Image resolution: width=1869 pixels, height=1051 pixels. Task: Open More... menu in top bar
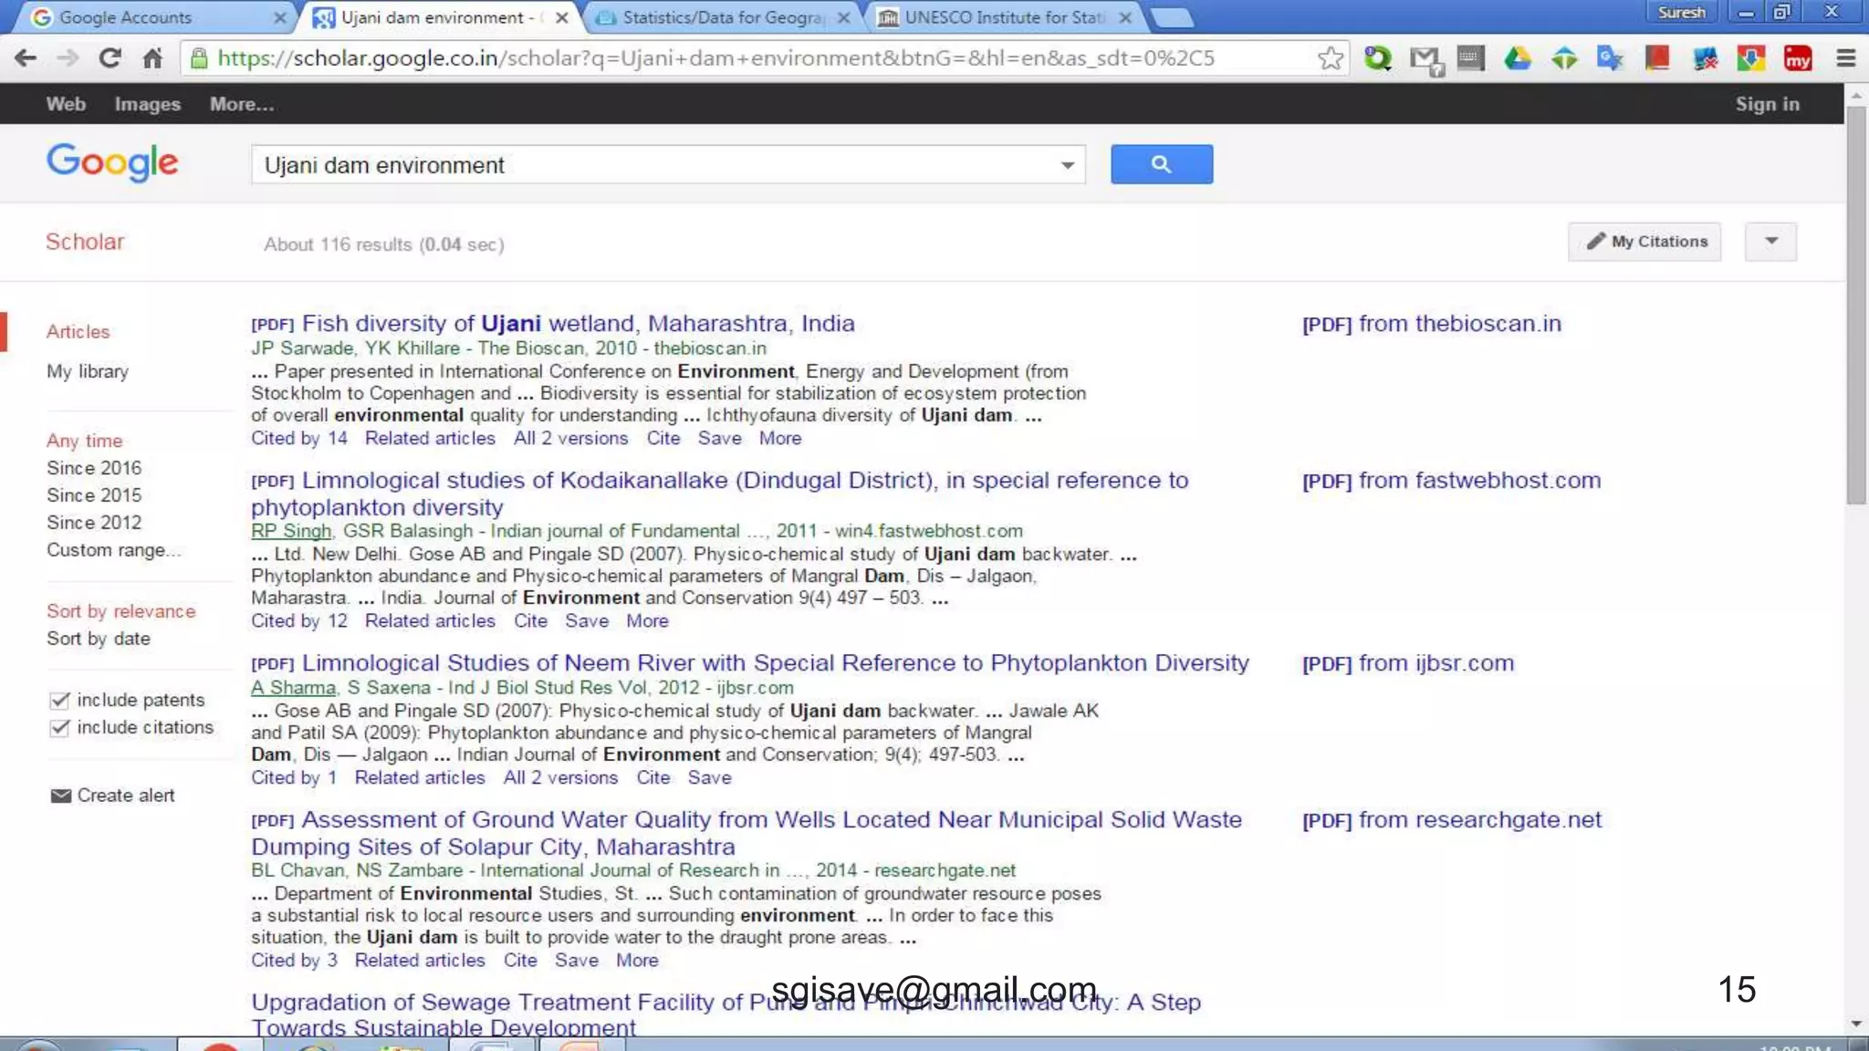(x=241, y=104)
